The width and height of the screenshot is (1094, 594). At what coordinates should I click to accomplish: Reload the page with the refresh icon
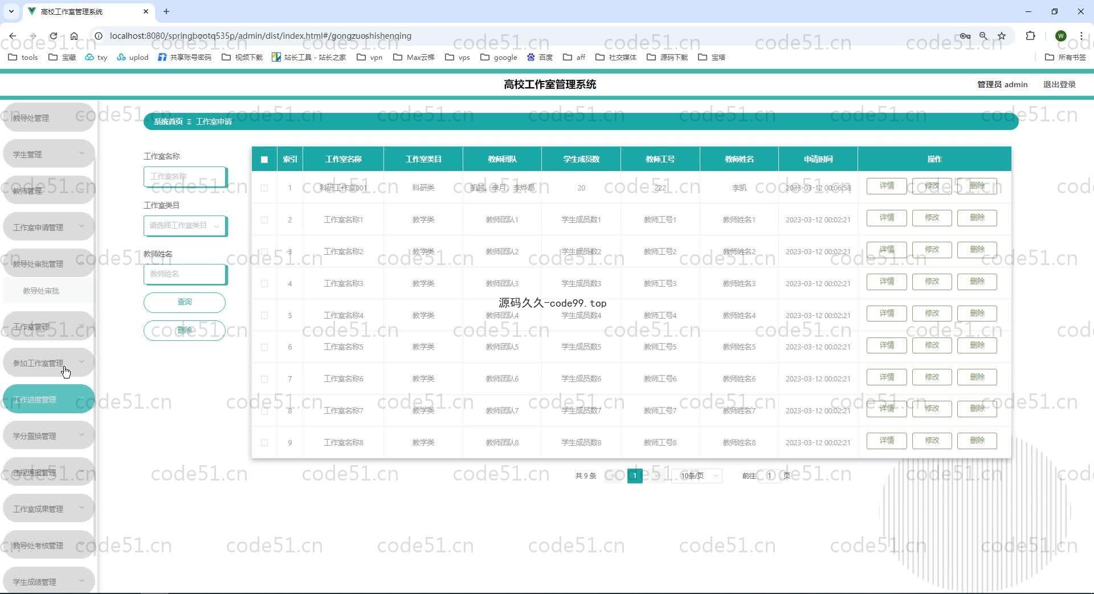pyautogui.click(x=54, y=36)
